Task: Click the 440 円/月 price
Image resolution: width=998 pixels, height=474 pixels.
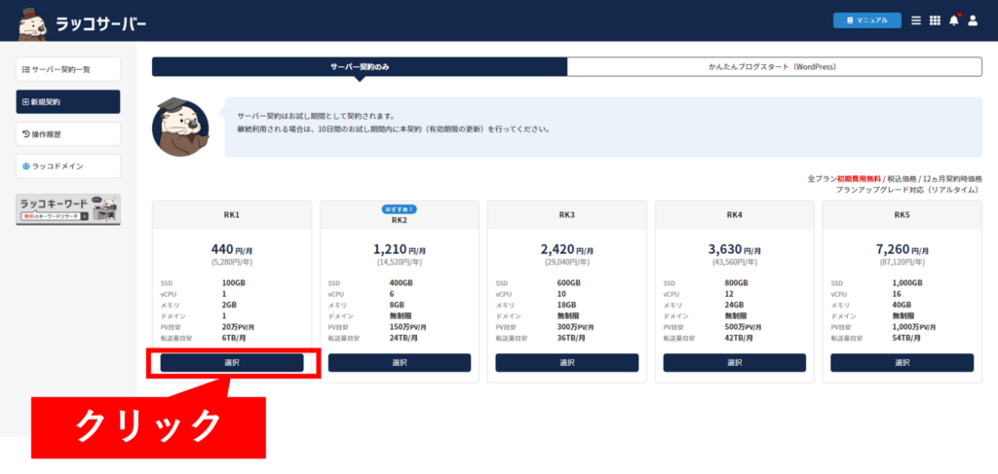Action: pos(232,250)
